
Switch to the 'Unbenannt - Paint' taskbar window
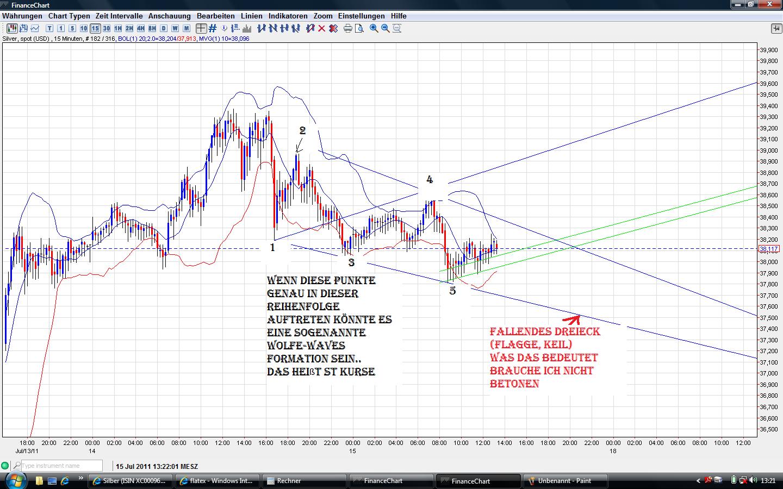click(x=564, y=480)
